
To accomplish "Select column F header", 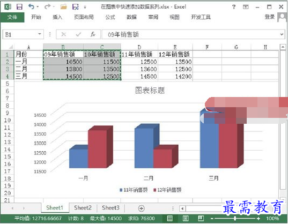I will coord(207,47).
